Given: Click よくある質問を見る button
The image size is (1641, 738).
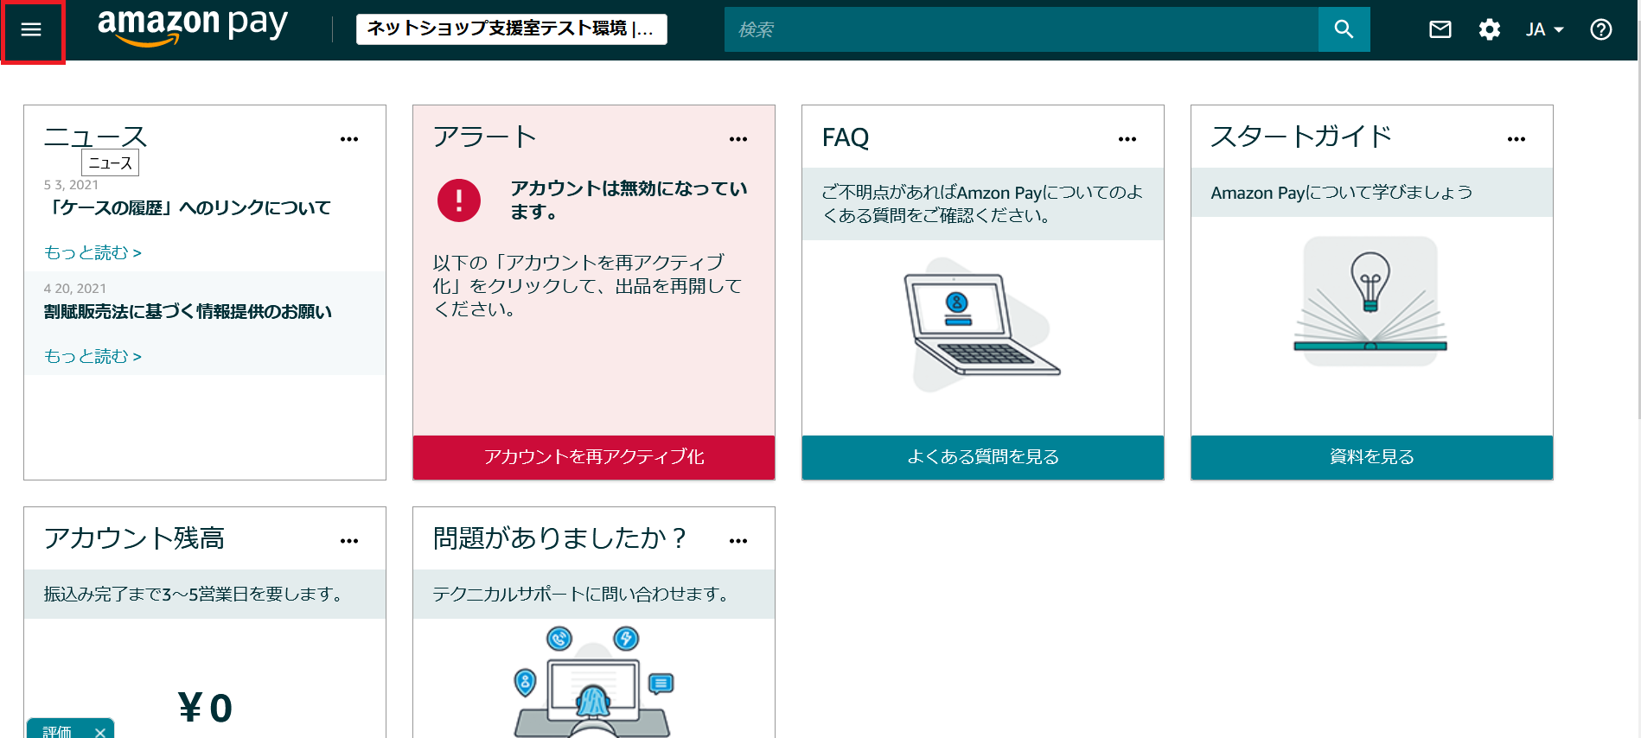Looking at the screenshot, I should pos(983,457).
